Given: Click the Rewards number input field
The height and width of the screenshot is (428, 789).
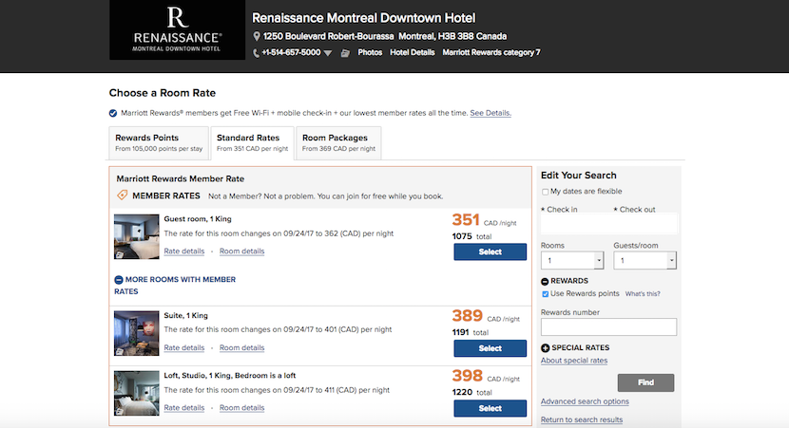Looking at the screenshot, I should [x=608, y=326].
